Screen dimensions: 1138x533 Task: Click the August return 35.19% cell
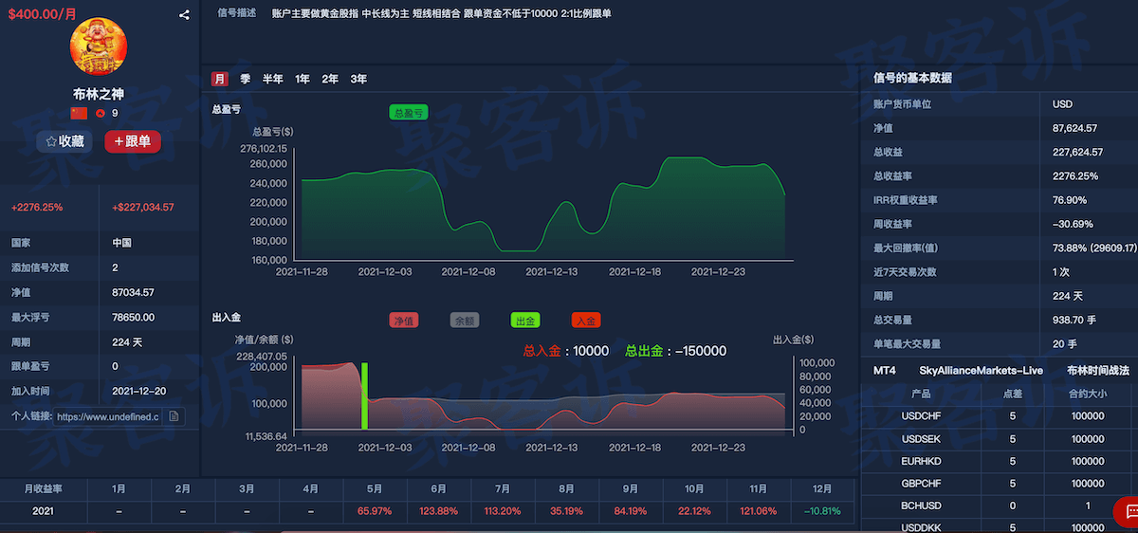point(566,511)
